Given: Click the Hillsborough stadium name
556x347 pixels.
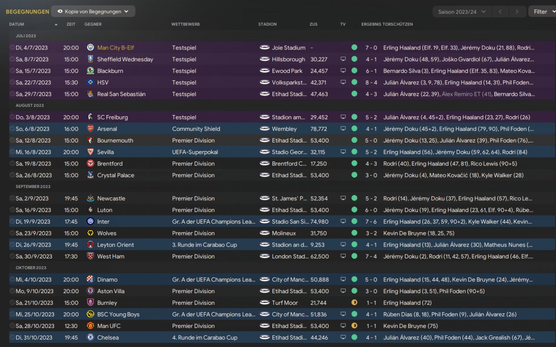Looking at the screenshot, I should (x=288, y=59).
